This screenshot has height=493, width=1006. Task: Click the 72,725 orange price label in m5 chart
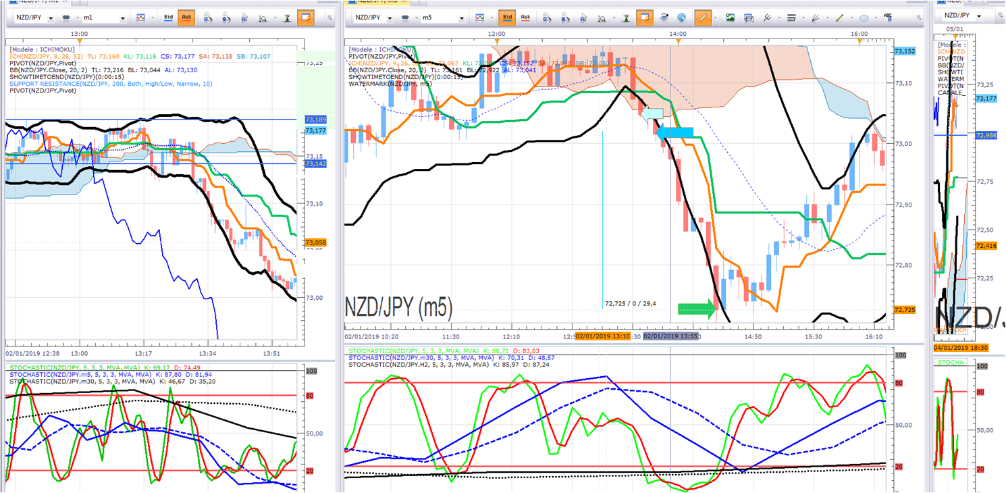[903, 310]
